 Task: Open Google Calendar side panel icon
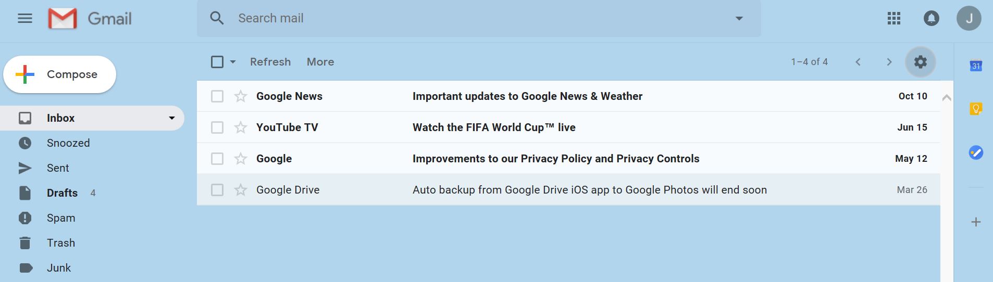point(976,66)
